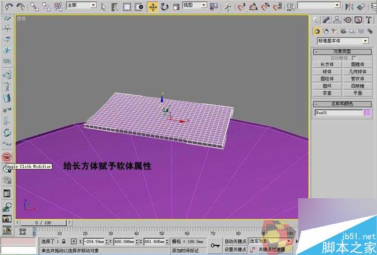Toggle the Selection Lock padlock icon
377x255 pixels.
point(64,241)
